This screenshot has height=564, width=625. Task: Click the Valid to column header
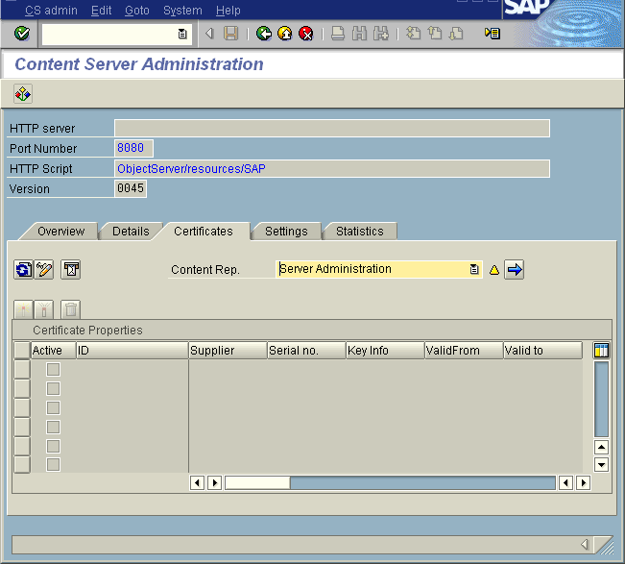pos(542,350)
